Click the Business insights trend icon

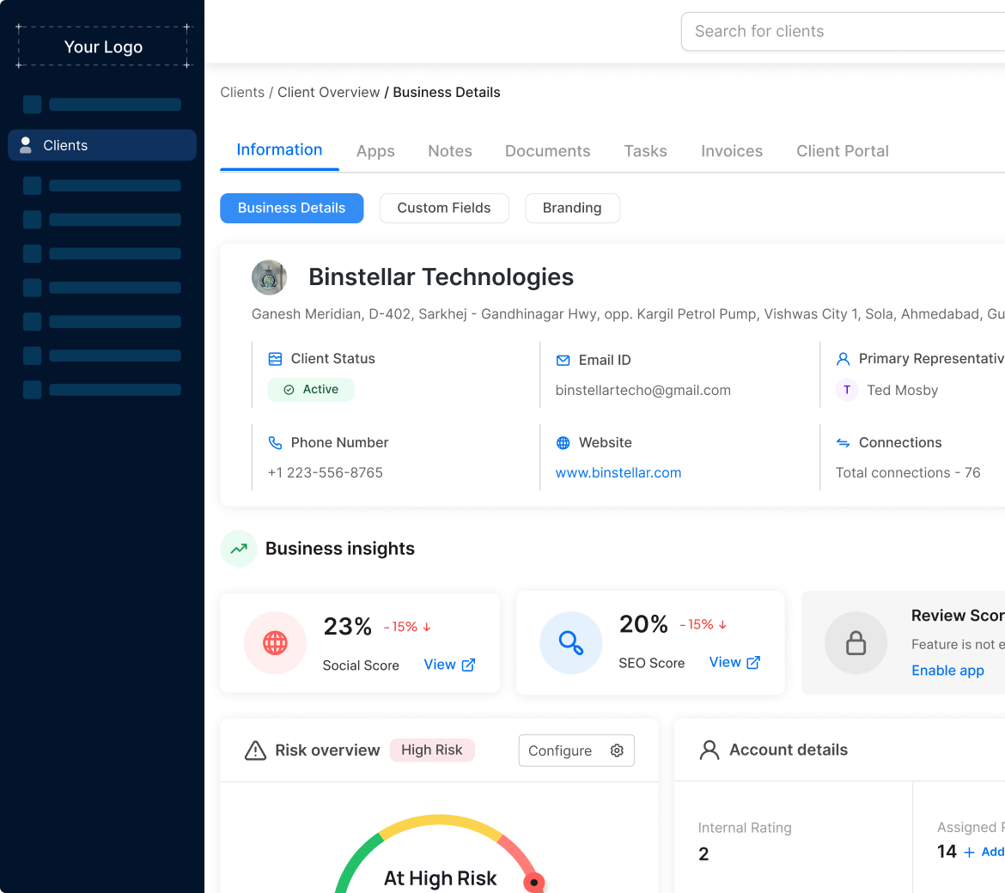click(x=239, y=549)
